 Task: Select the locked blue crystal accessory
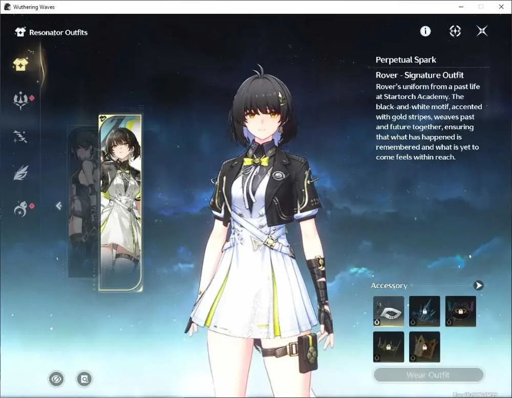[424, 311]
